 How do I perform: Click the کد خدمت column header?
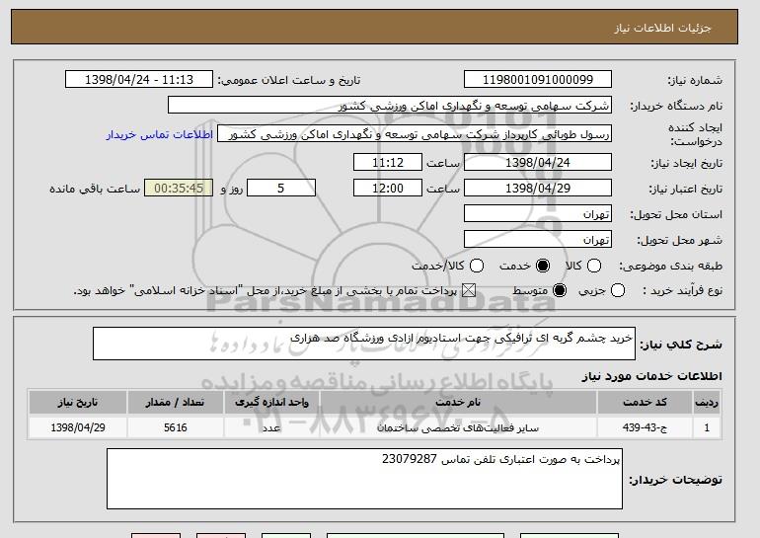pyautogui.click(x=645, y=403)
